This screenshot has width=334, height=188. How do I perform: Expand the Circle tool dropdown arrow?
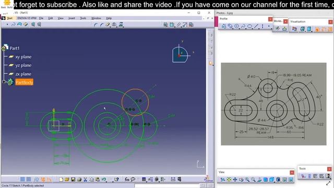[x=240, y=29]
